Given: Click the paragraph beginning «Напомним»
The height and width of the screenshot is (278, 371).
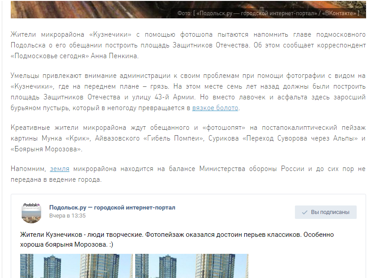Looking at the screenshot, I should [188, 174].
